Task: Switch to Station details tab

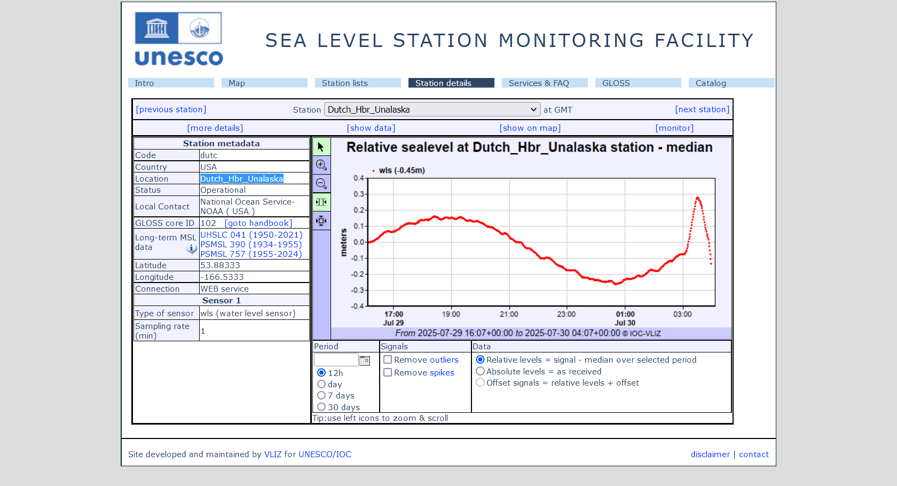Action: click(x=451, y=83)
